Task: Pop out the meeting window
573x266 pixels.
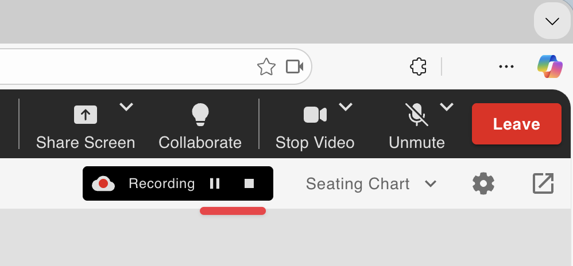Action: click(x=543, y=184)
